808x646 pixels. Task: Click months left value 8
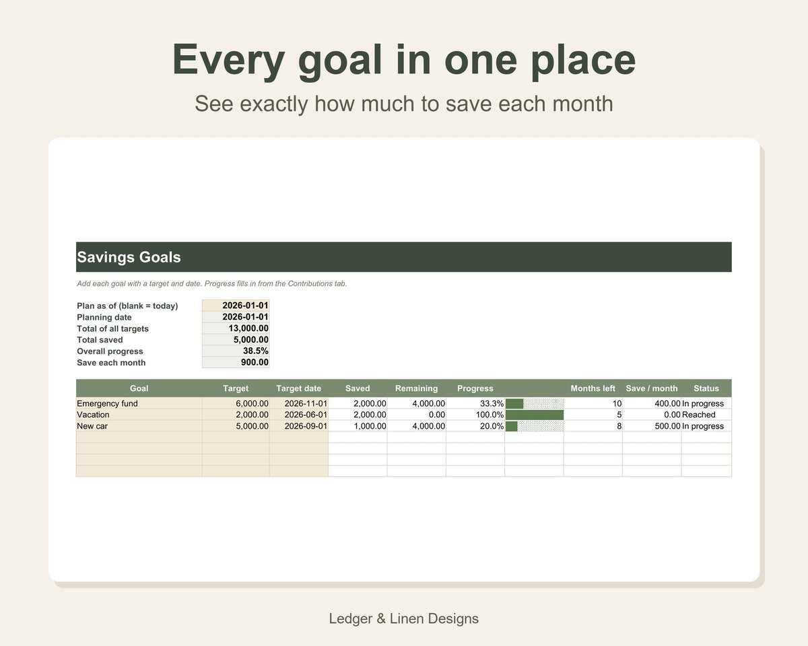click(x=593, y=427)
